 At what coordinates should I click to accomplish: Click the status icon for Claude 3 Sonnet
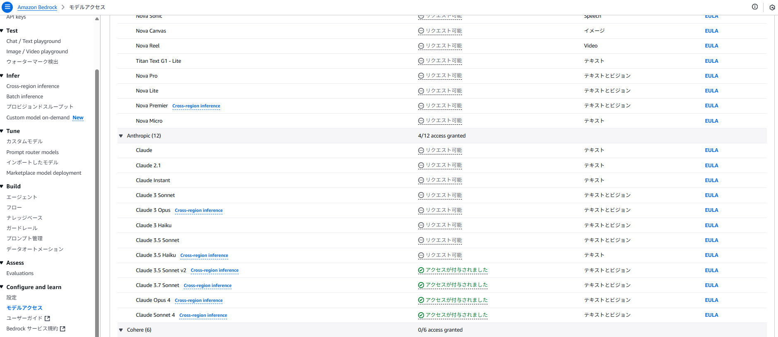421,195
